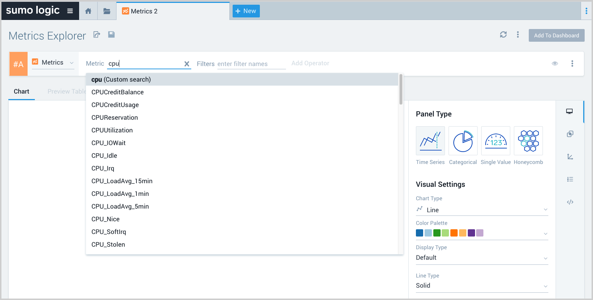Expand the Line Type Solid dropdown
This screenshot has height=300, width=593.
(x=482, y=286)
